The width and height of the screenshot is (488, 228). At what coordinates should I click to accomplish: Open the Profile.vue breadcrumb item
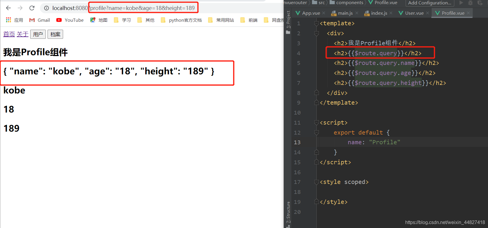click(383, 3)
